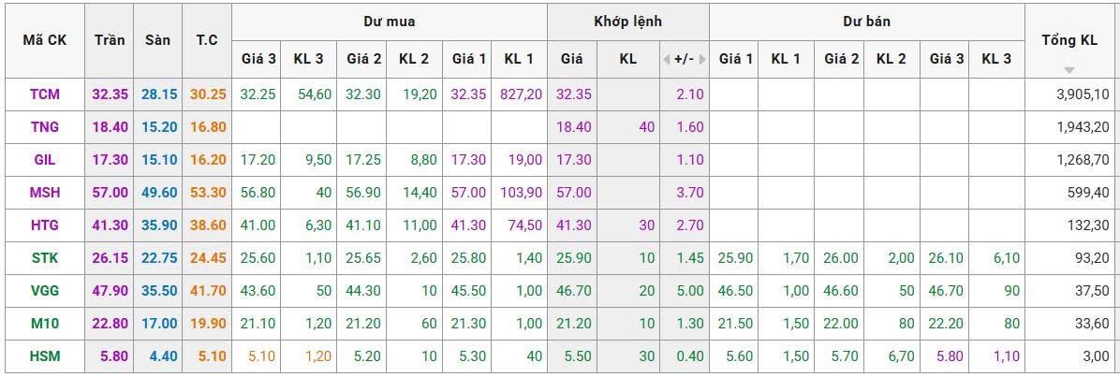Screen dimensions: 1120x377
Task: Open the STK stock code
Action: coord(45,258)
